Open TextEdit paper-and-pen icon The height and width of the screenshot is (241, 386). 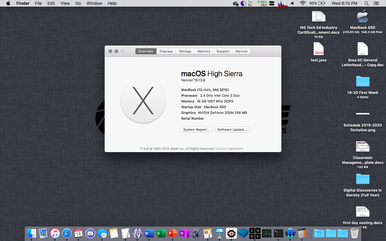(125, 233)
